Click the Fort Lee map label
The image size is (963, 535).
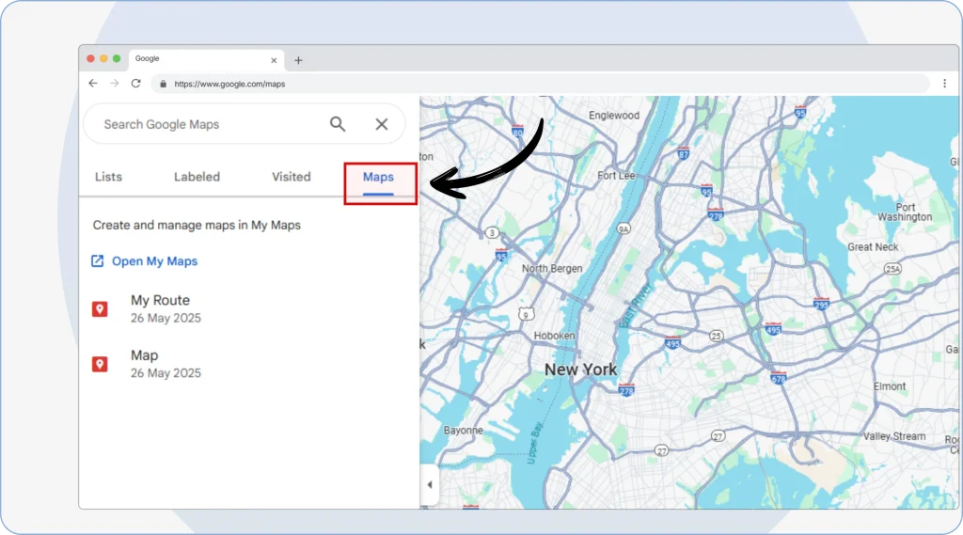pos(616,176)
